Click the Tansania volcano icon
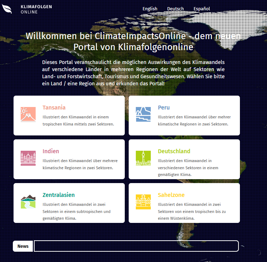 click(x=28, y=114)
